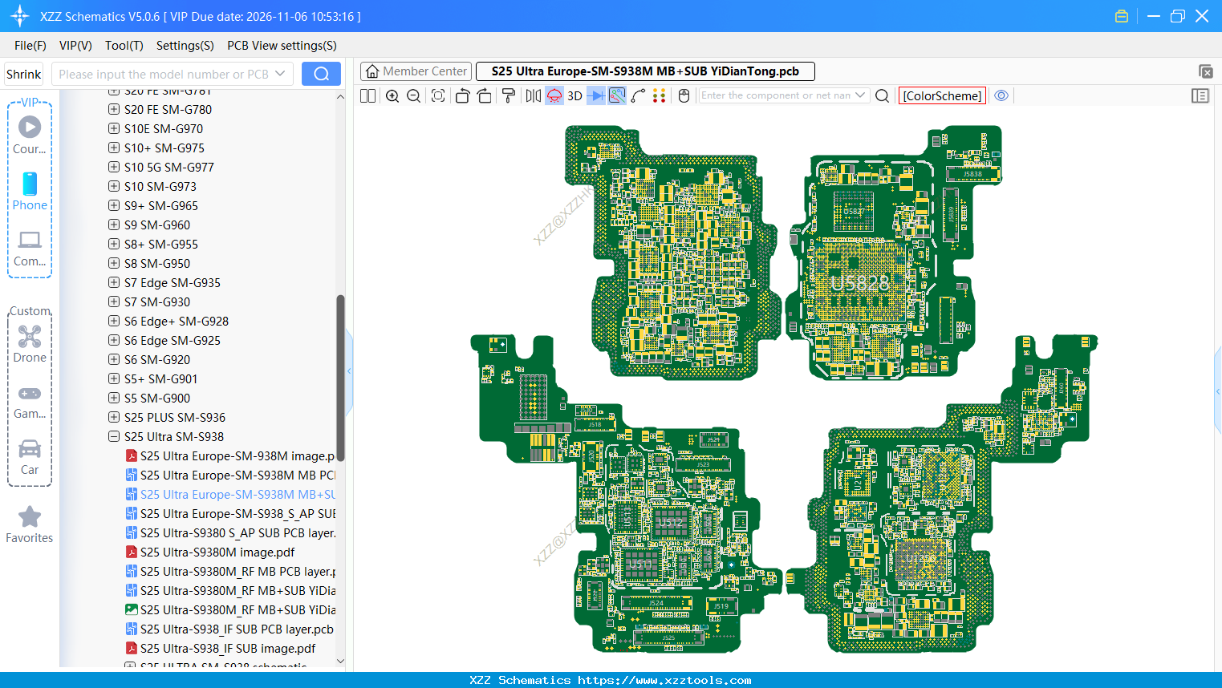This screenshot has width=1222, height=688.
Task: Select S6 Edge+ SM-G928 in model tree
Action: (x=177, y=321)
